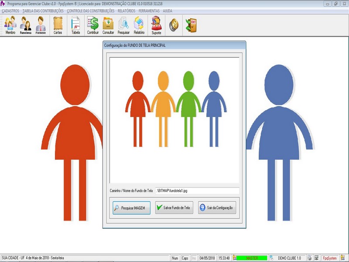349x262 pixels.
Task: Minimize the main program window
Action: pyautogui.click(x=328, y=4)
